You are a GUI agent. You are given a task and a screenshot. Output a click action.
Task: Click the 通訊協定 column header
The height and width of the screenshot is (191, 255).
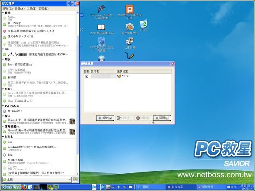pyautogui.click(x=144, y=72)
